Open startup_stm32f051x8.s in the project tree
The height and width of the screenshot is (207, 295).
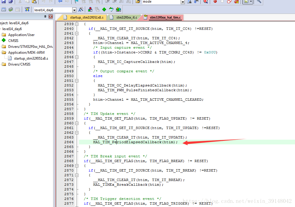point(31,58)
